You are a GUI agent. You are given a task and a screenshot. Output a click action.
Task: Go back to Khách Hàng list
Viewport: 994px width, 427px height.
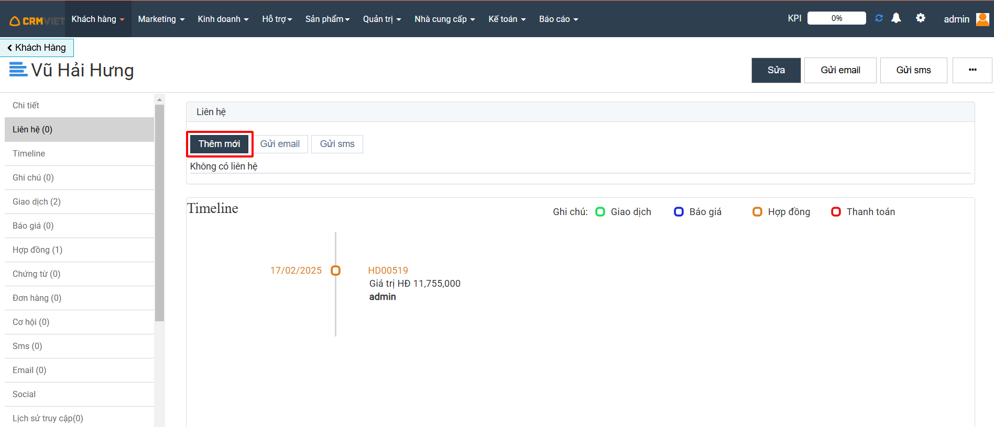click(x=37, y=48)
